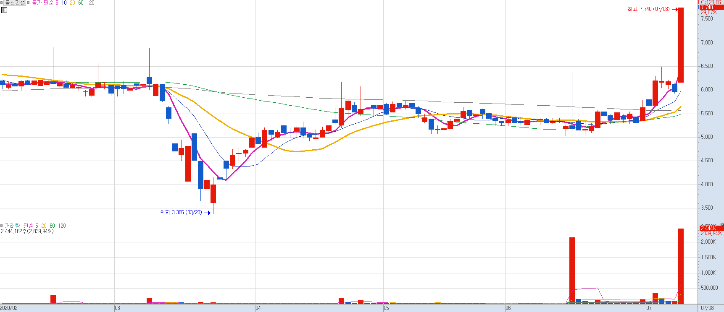This screenshot has width=724, height=312.
Task: Click the orange 20-day price MA period
Action: pyautogui.click(x=72, y=3)
